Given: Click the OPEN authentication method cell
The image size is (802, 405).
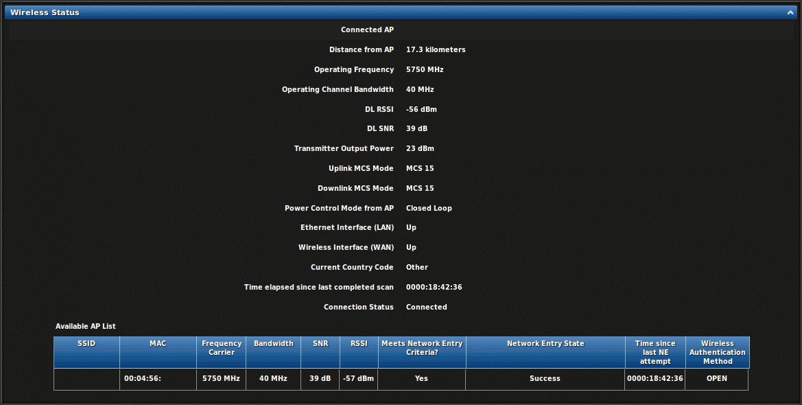Looking at the screenshot, I should tap(717, 378).
